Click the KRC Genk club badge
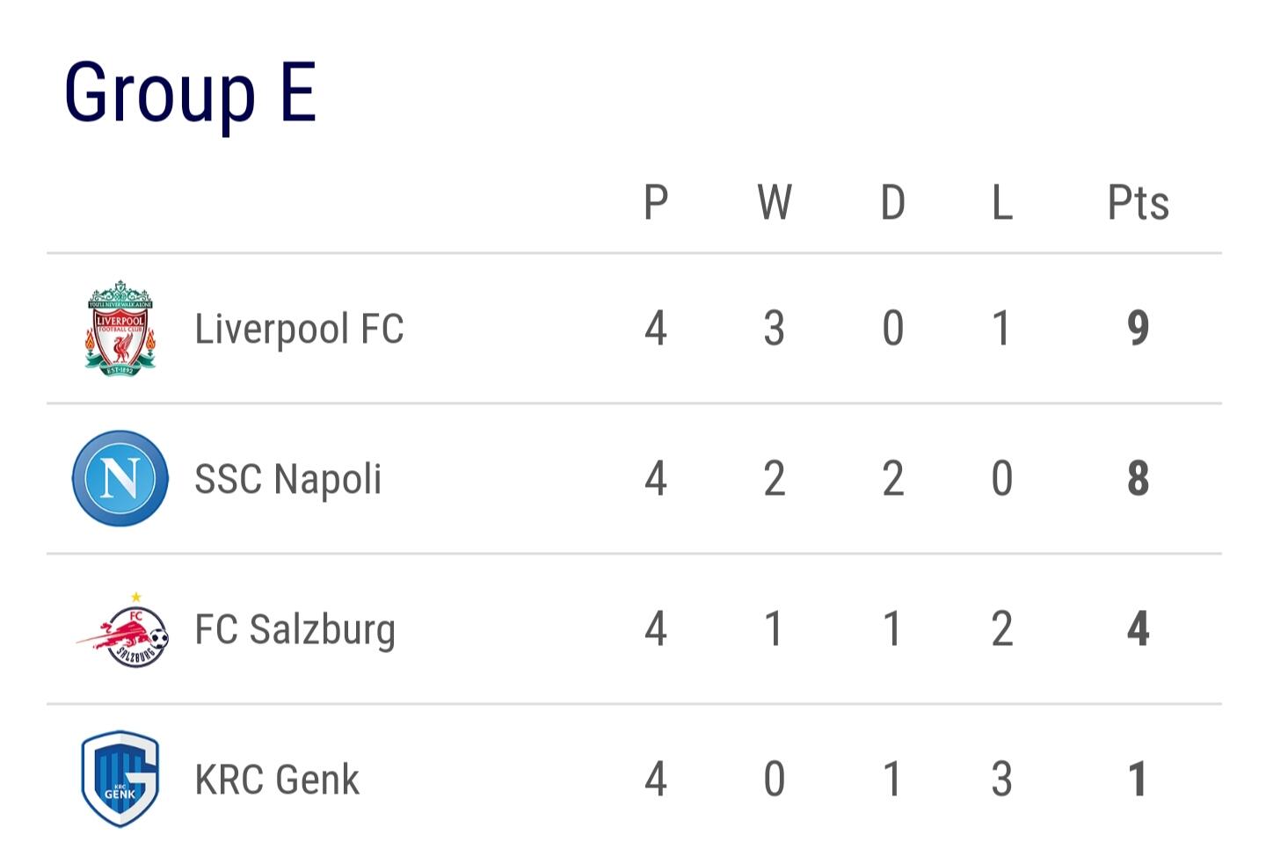This screenshot has height=842, width=1266. pyautogui.click(x=120, y=779)
